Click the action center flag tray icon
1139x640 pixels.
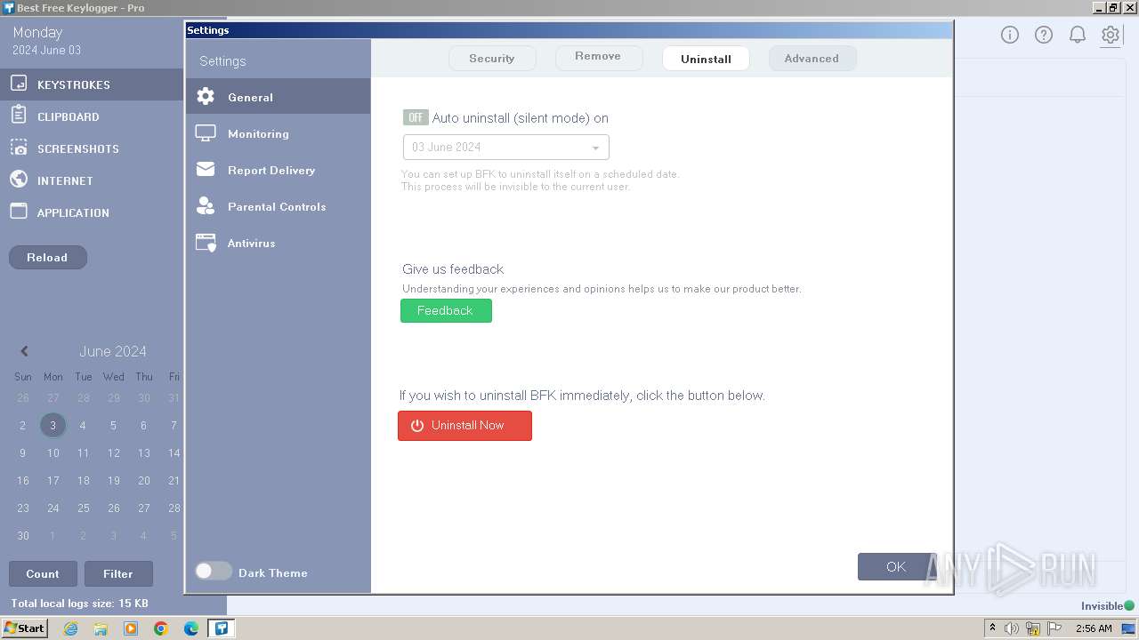point(1055,628)
